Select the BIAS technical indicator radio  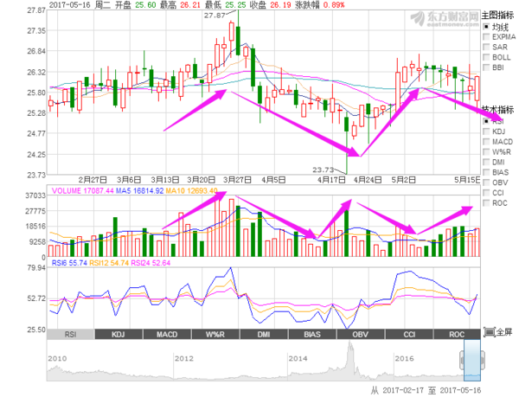coord(486,172)
